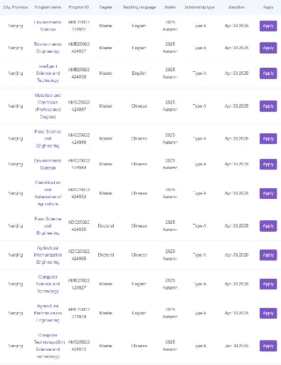Click the Deadline column header
The width and height of the screenshot is (281, 365).
(x=236, y=7)
